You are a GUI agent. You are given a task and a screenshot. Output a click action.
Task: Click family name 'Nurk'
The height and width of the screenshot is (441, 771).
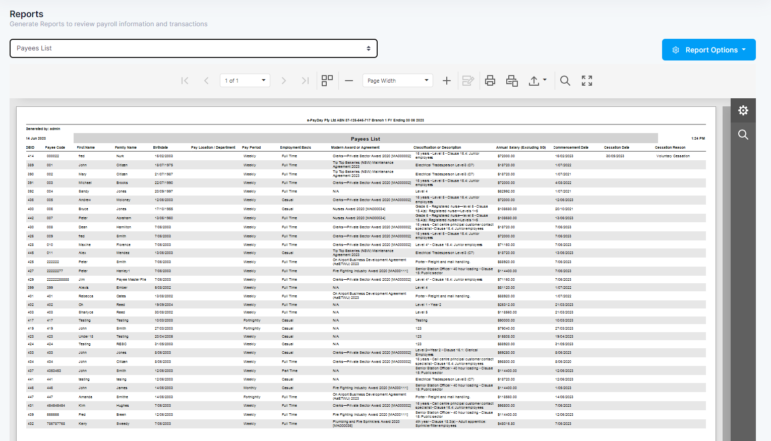[120, 156]
